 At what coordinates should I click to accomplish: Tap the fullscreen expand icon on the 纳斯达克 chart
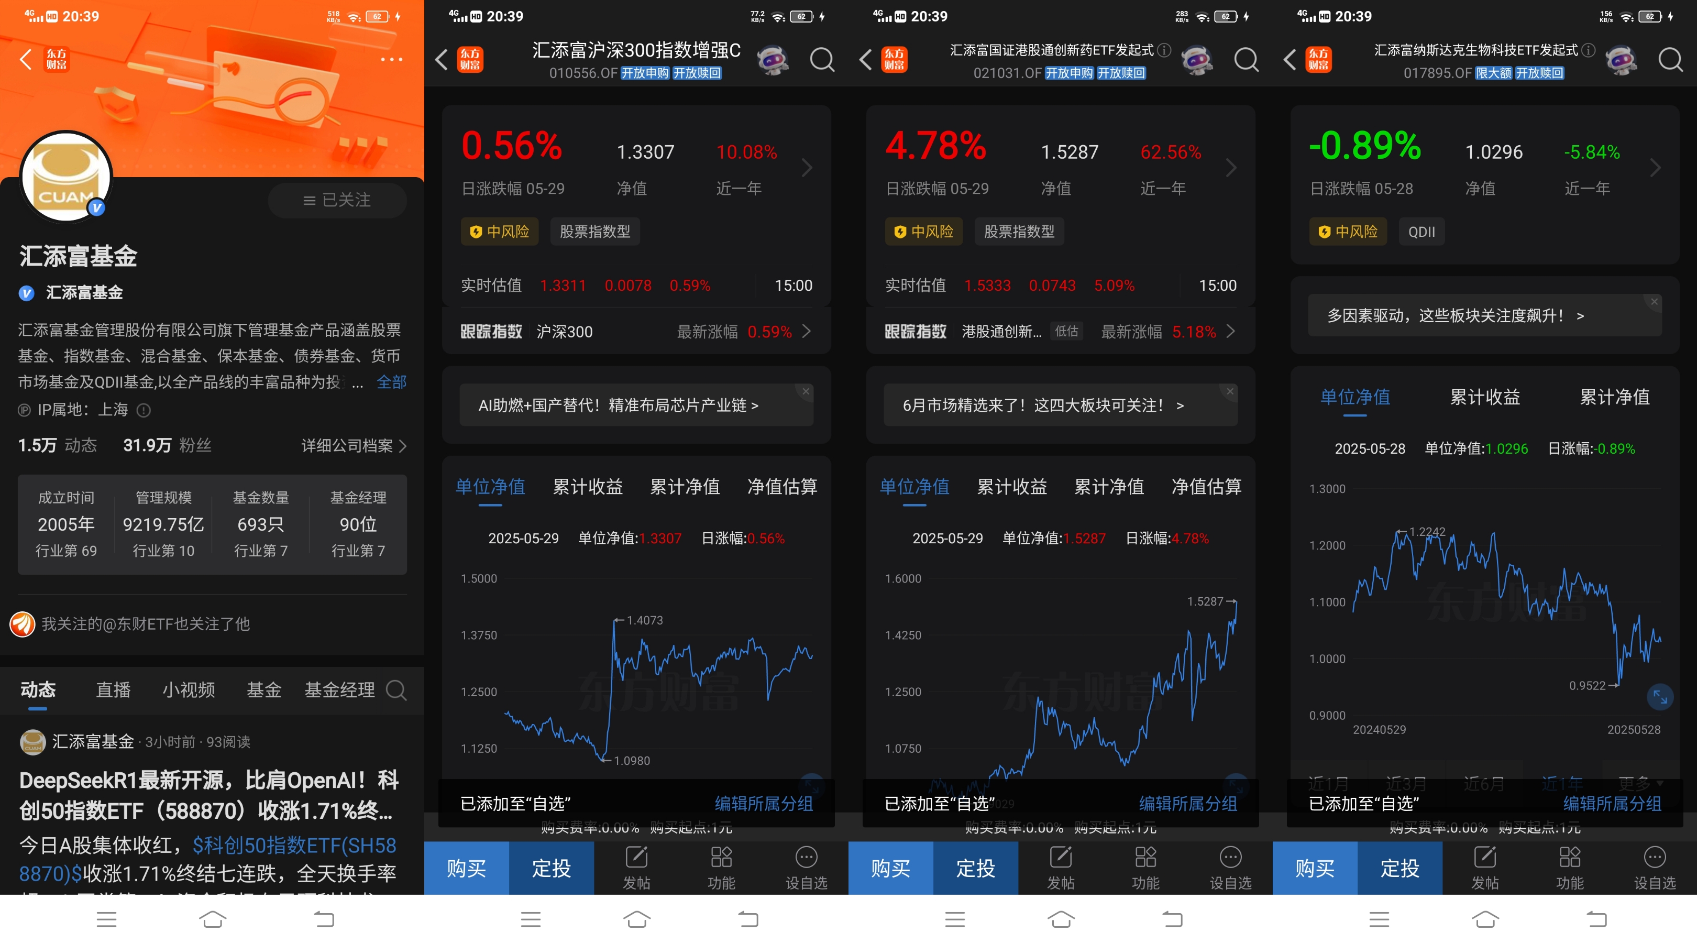click(x=1659, y=697)
